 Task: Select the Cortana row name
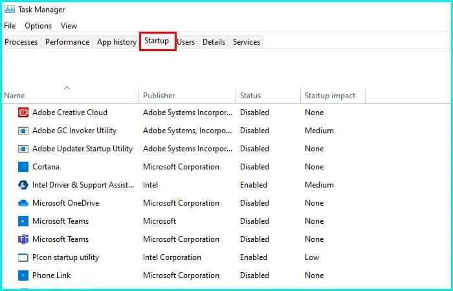click(46, 167)
